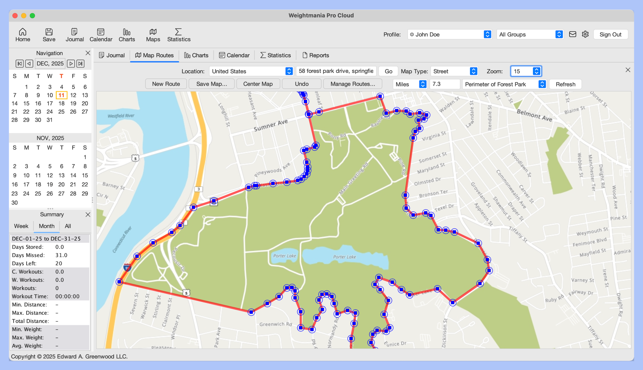
Task: Open the Zoom level dropdown
Action: pos(526,71)
